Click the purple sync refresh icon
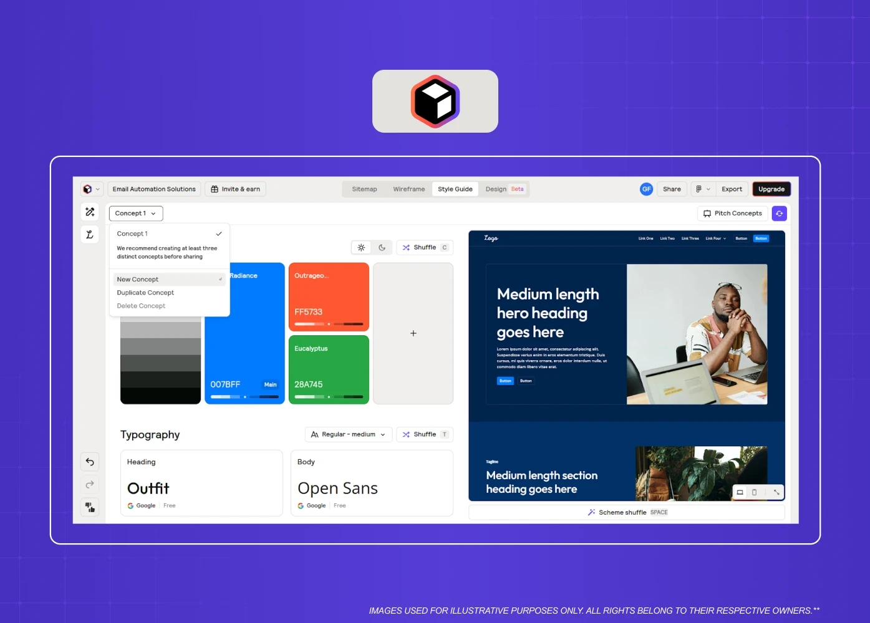The height and width of the screenshot is (623, 870). pyautogui.click(x=779, y=213)
